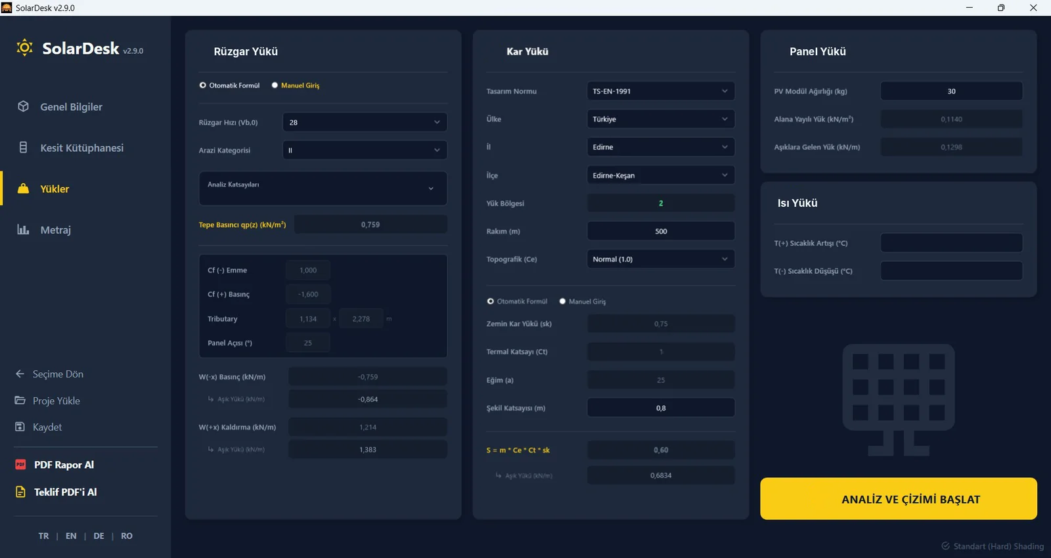Image resolution: width=1051 pixels, height=558 pixels.
Task: Click the T(+) Sıcaklık Artışı field
Action: (x=951, y=243)
